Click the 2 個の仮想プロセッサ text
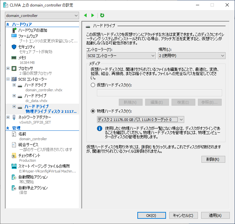This screenshot has height=224, width=235. 35,73
